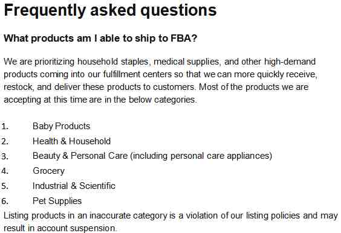The image size is (341, 233).
Task: Click the list number 4 marker
Action: click(5, 171)
